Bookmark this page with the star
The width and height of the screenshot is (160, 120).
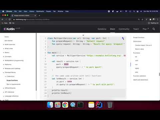tap(142, 19)
